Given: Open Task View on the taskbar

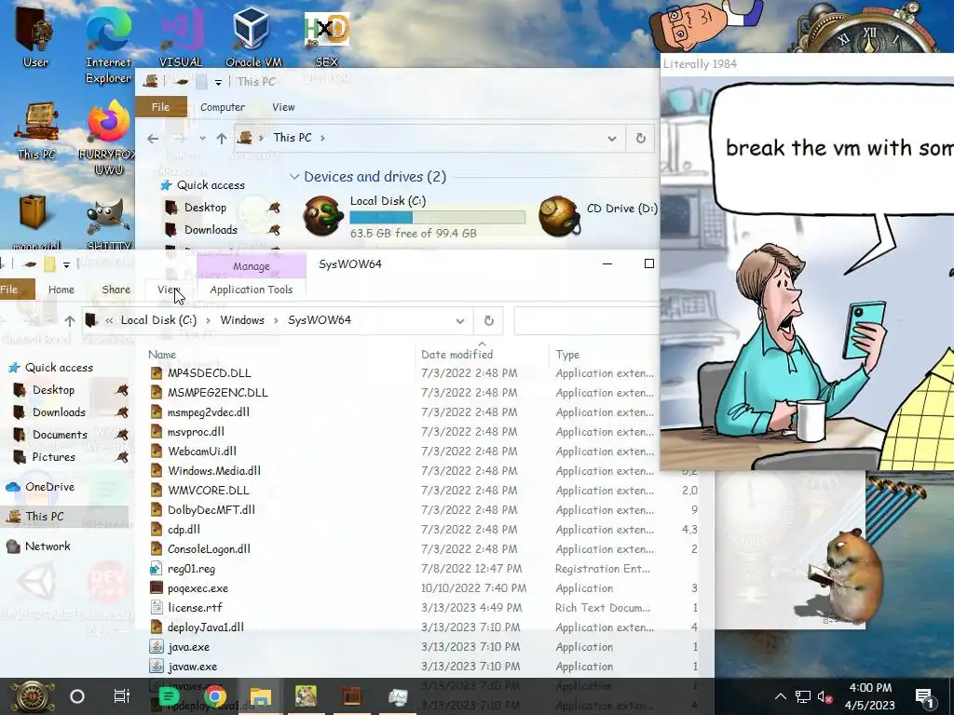Looking at the screenshot, I should 122,696.
